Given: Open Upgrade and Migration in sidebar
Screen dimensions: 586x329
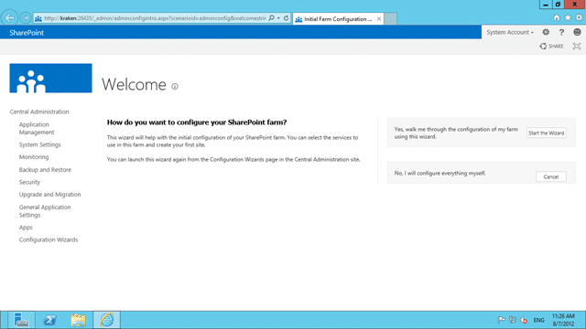Looking at the screenshot, I should [x=49, y=195].
